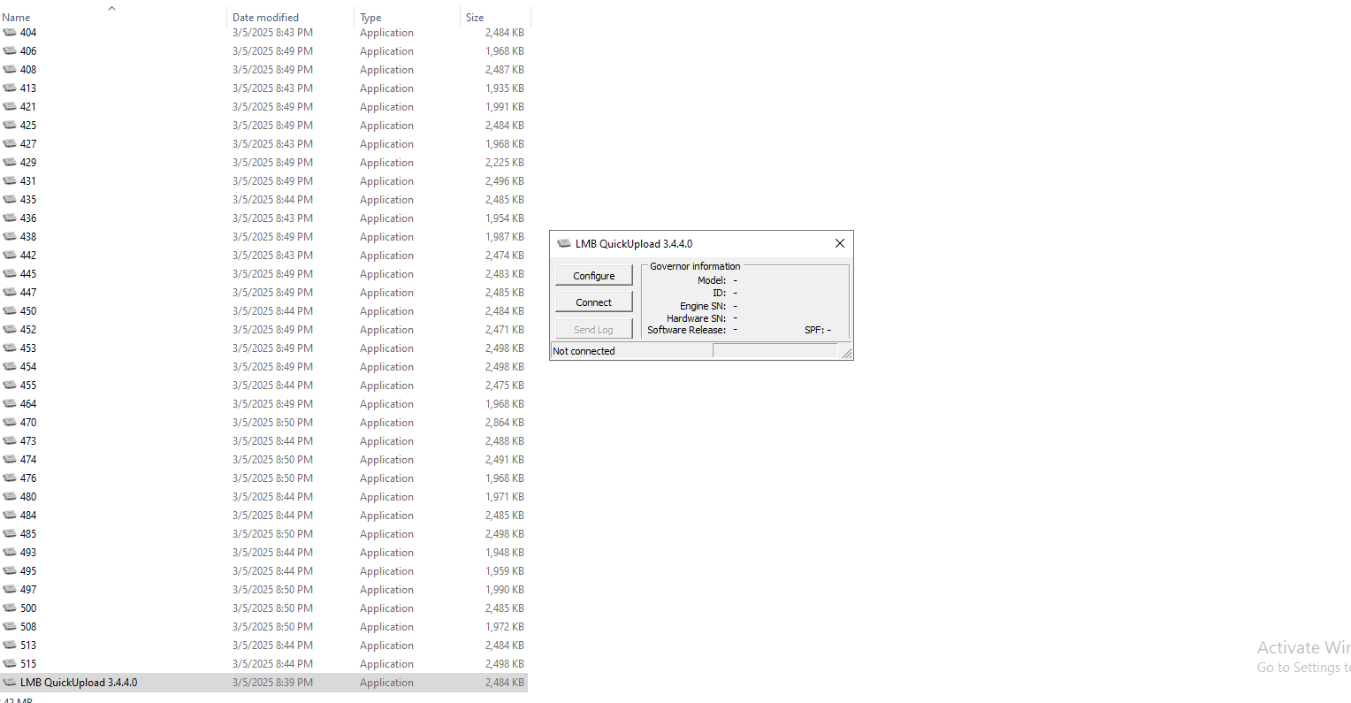Click the file name 476

coord(28,478)
